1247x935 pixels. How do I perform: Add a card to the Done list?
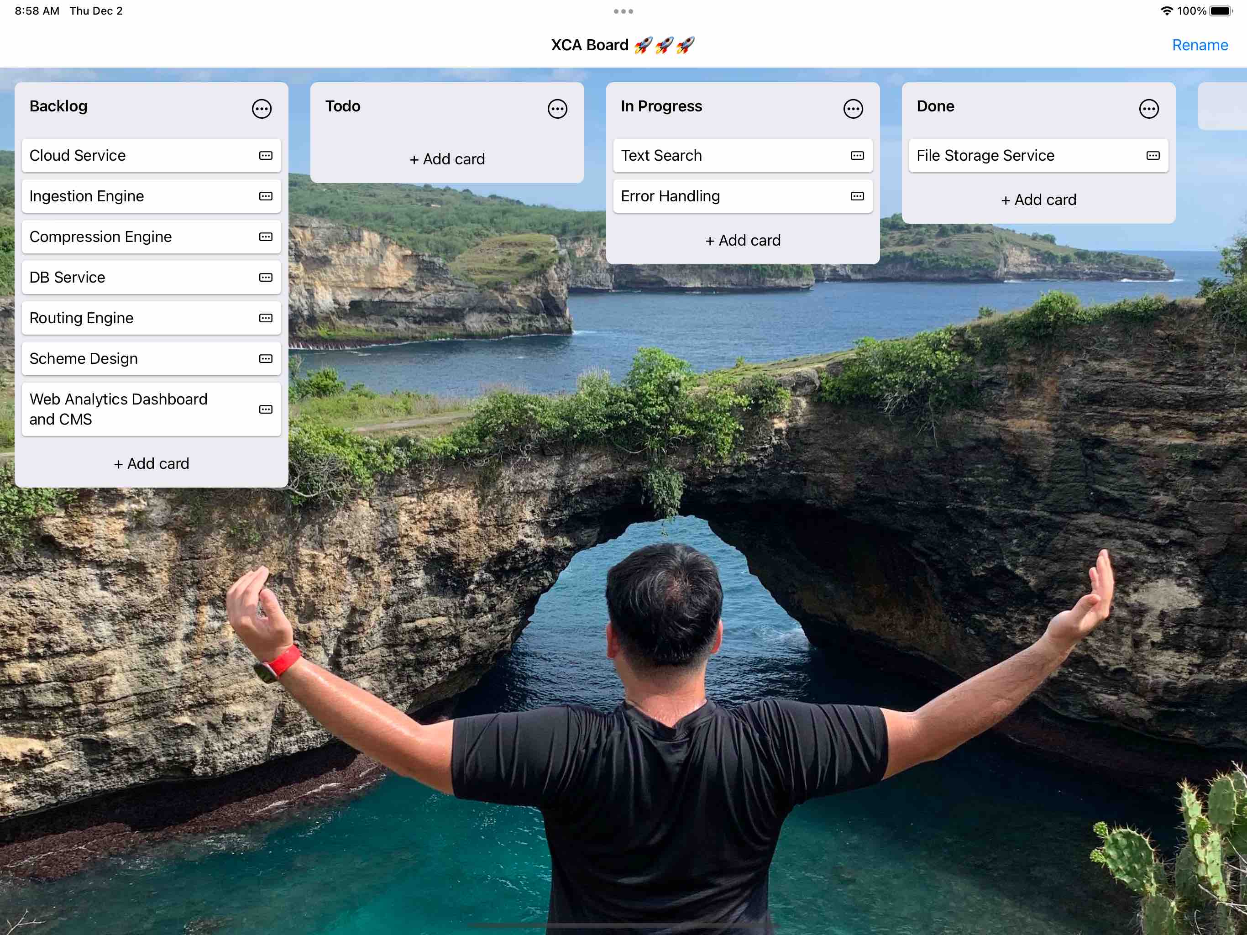1038,200
